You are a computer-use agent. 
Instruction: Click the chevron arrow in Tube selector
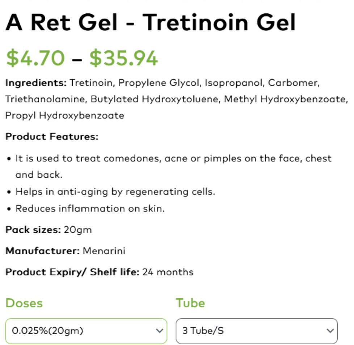[329, 331]
